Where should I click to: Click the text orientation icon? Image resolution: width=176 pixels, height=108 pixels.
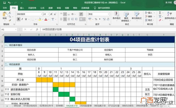click(73, 14)
